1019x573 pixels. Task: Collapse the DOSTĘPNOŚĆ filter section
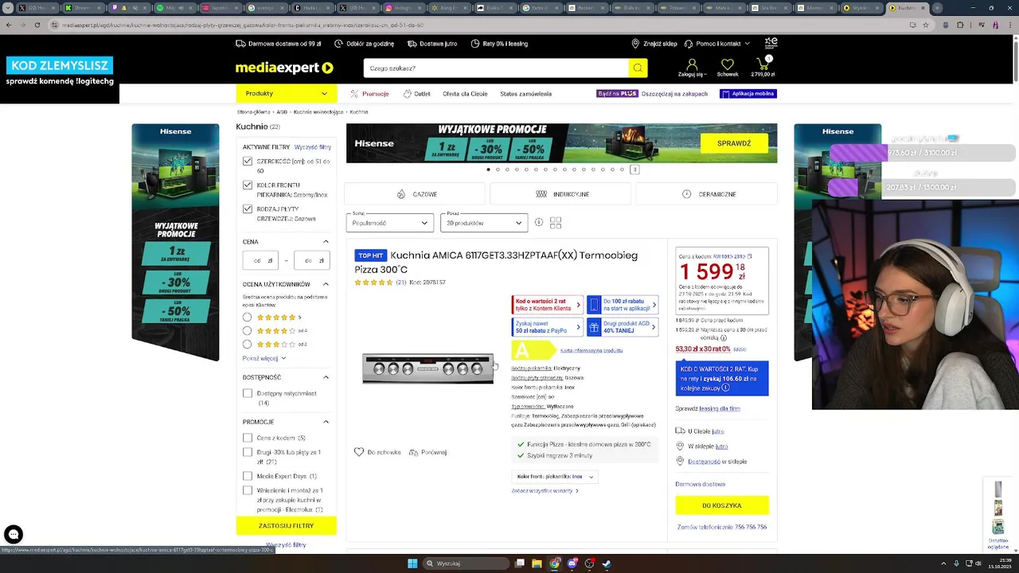click(x=326, y=377)
